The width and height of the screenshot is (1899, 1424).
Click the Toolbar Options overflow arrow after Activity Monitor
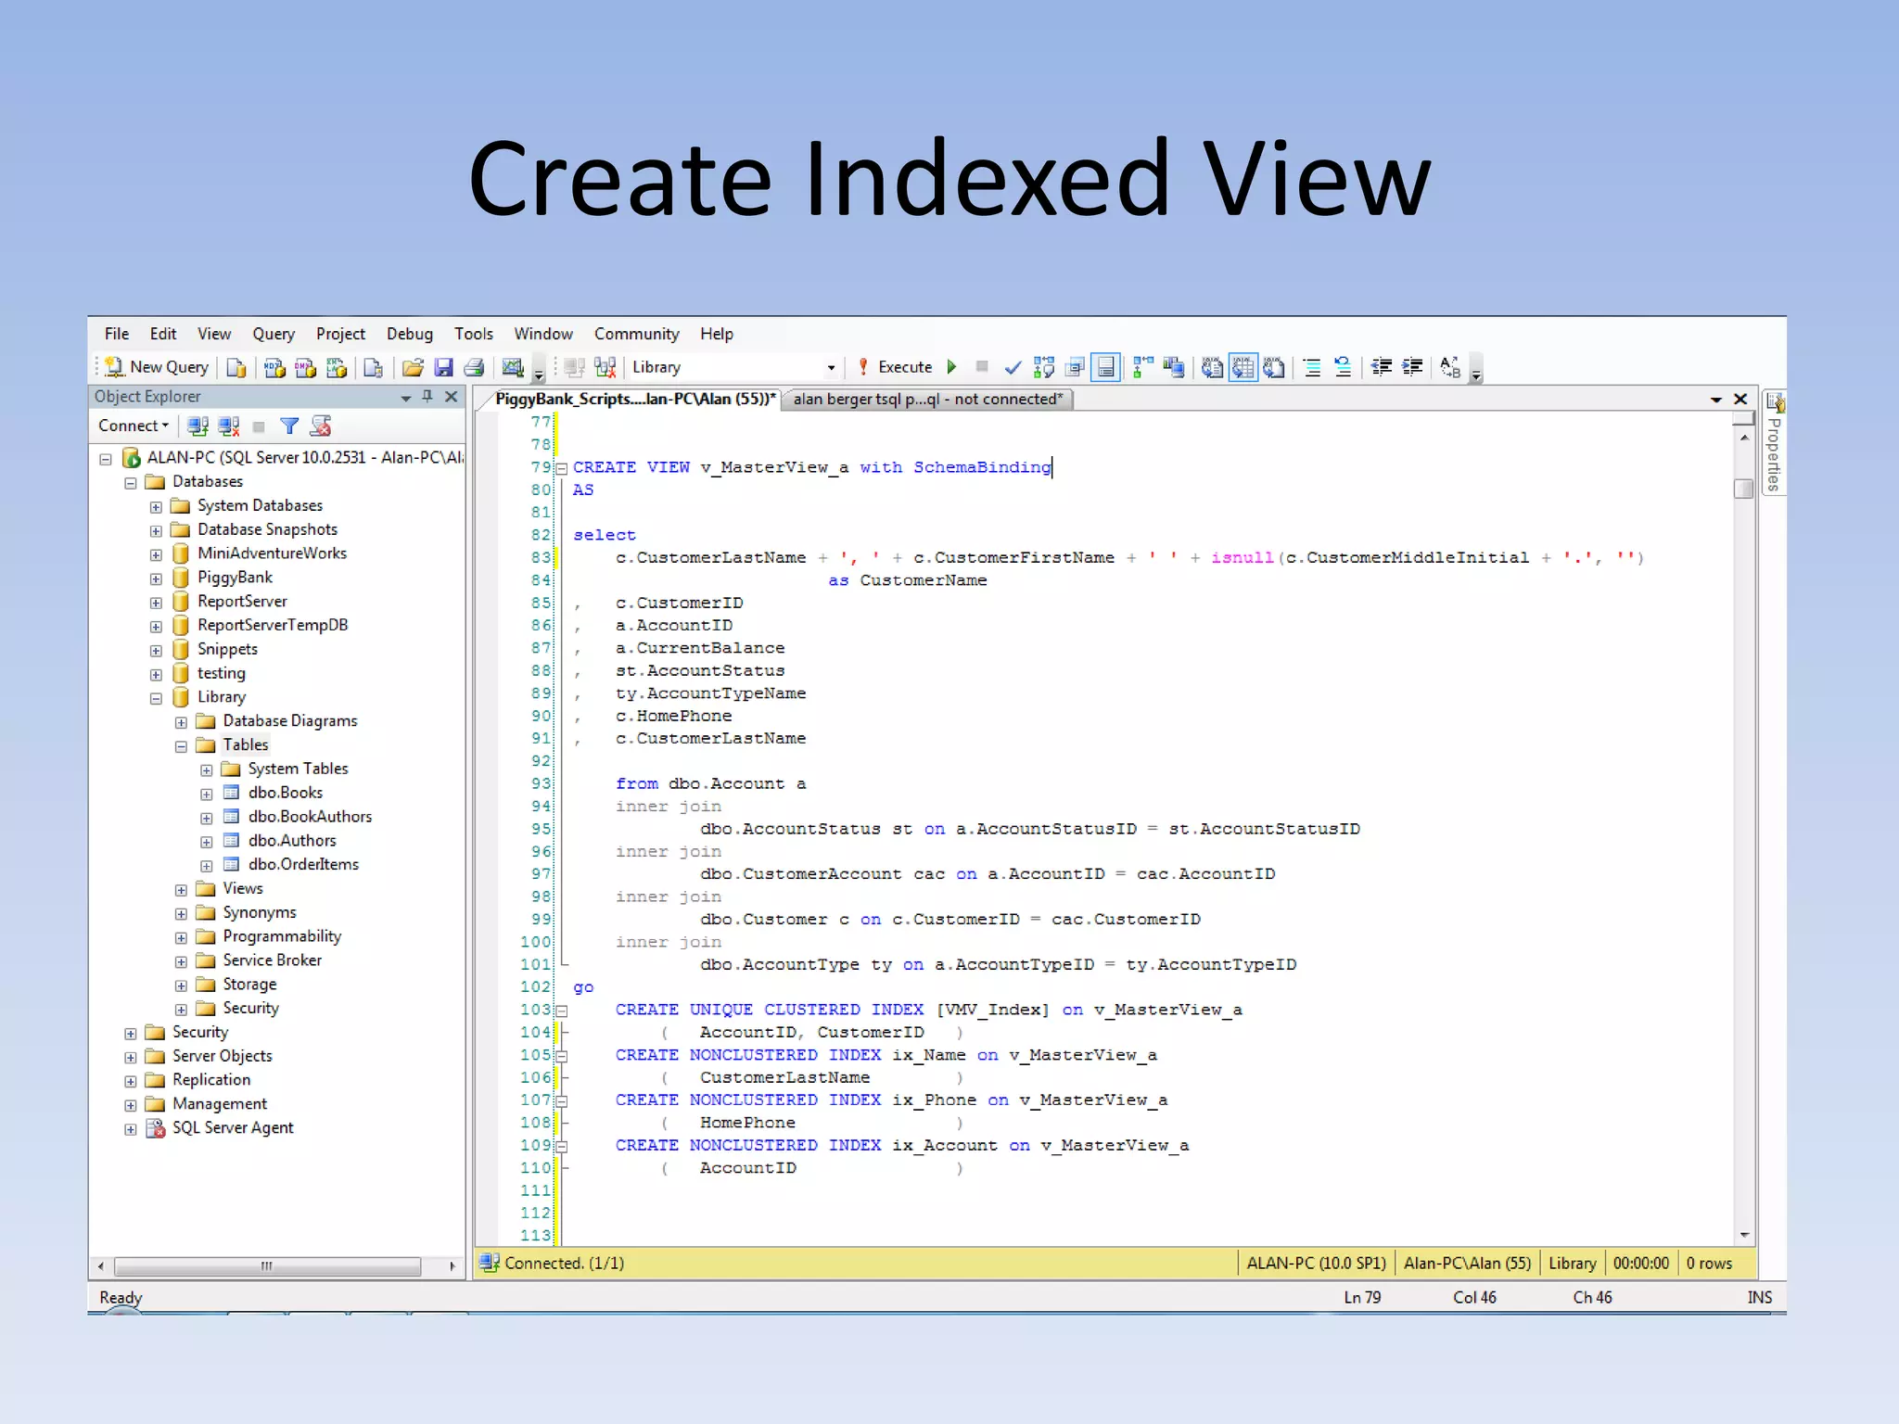pos(539,373)
